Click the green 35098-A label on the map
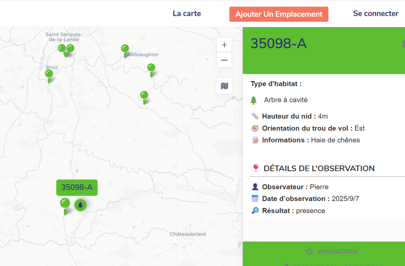This screenshot has width=405, height=266. (x=77, y=188)
